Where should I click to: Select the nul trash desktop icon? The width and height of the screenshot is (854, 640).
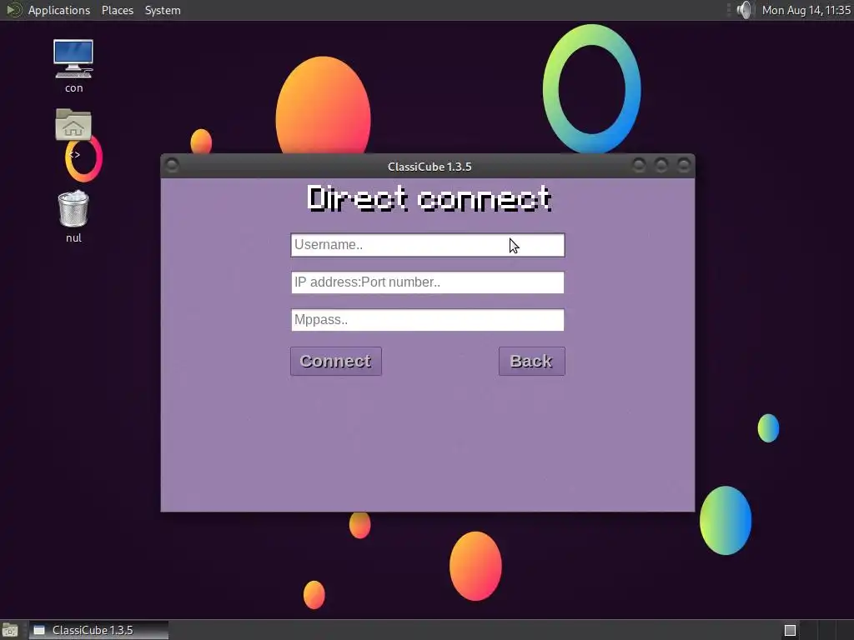coord(73,216)
